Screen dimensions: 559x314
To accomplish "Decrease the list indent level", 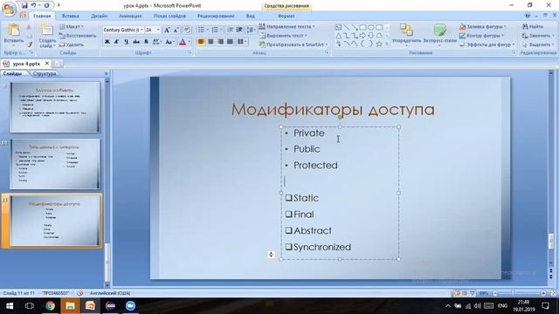I will 231,30.
